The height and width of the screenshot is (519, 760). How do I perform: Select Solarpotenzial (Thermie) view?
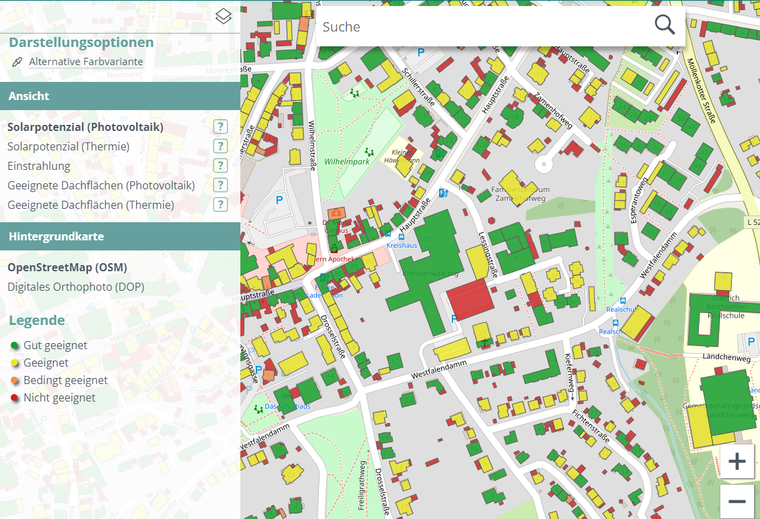(x=68, y=146)
